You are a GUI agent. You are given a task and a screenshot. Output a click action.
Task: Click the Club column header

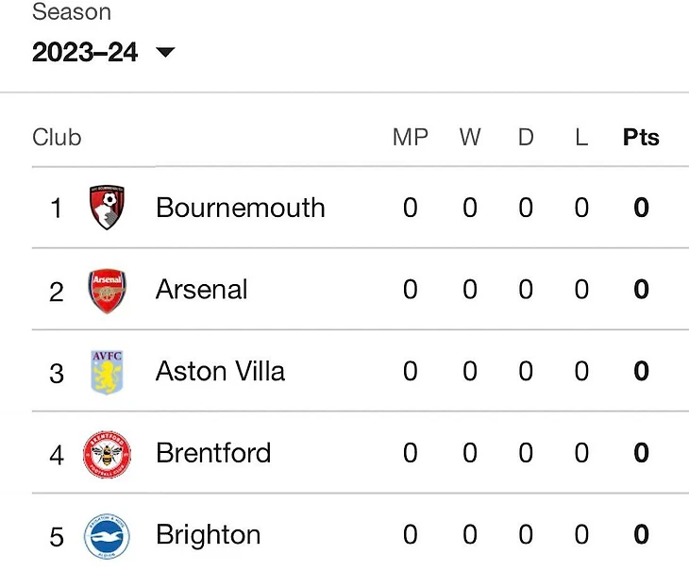tap(57, 138)
